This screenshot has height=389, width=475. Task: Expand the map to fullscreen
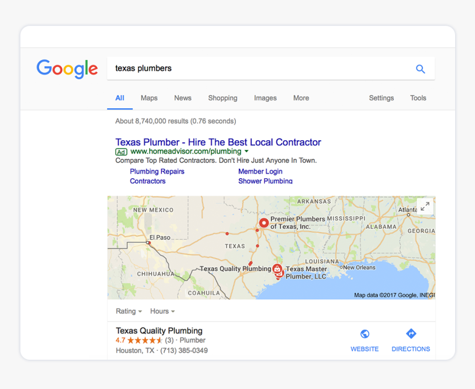[424, 206]
